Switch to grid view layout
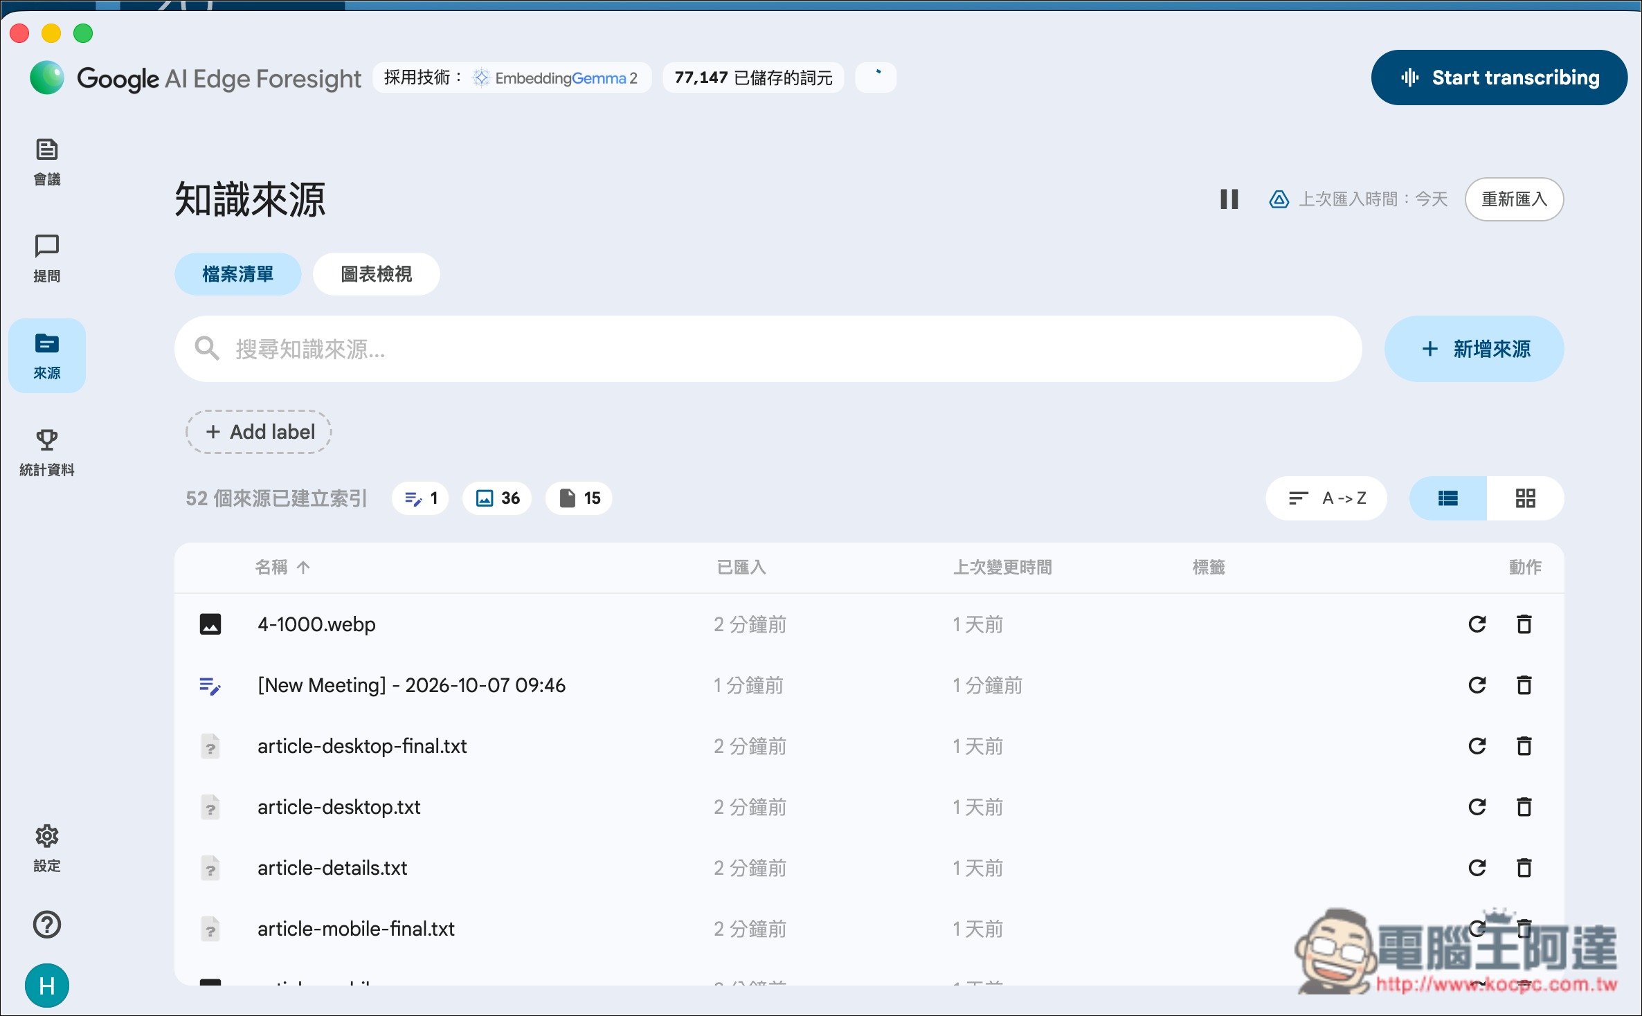Screen dimensions: 1642x1016 pos(1526,498)
